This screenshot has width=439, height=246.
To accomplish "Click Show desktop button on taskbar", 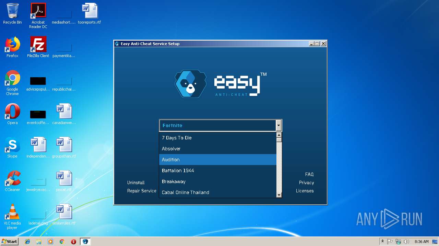I will point(435,242).
